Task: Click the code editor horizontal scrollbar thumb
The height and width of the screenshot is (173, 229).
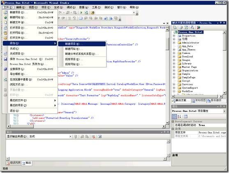Action: [22, 126]
